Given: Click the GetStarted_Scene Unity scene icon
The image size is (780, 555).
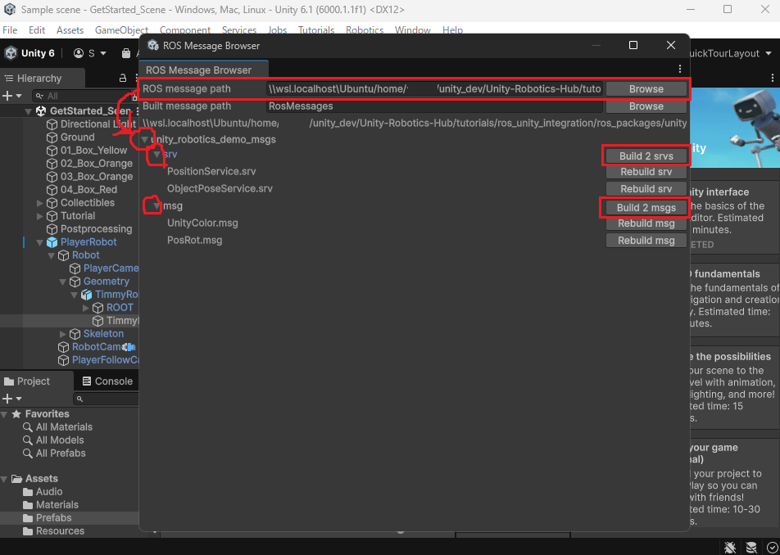Looking at the screenshot, I should coord(41,111).
